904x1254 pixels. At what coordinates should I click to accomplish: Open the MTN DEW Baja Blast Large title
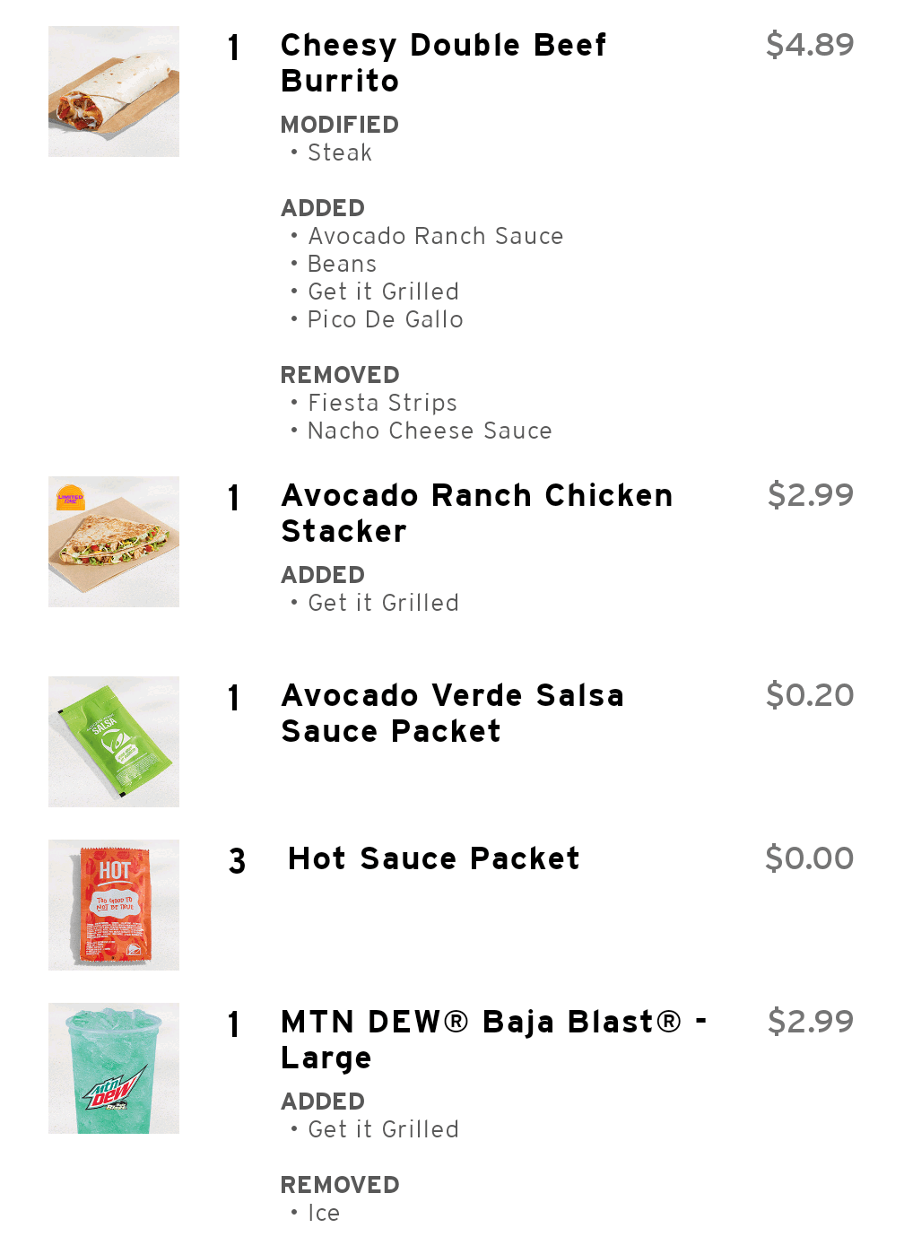click(x=493, y=1040)
